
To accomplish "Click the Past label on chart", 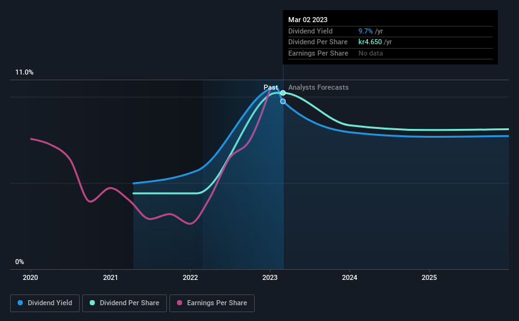I will pos(271,87).
